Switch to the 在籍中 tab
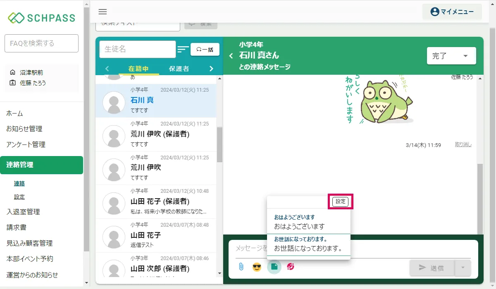The width and height of the screenshot is (496, 289). (x=138, y=69)
